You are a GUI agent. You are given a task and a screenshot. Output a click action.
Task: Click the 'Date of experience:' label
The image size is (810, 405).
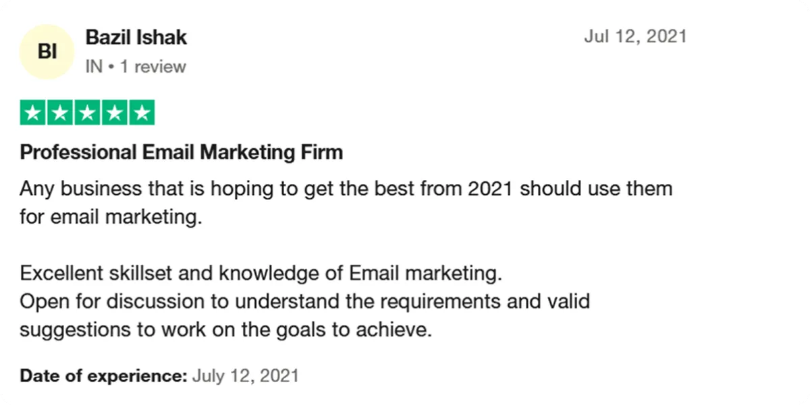click(103, 375)
